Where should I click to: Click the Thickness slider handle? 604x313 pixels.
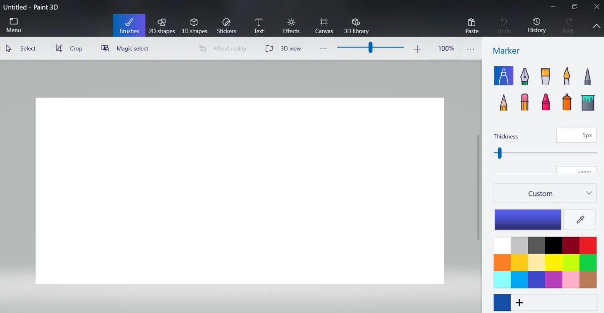coord(499,153)
